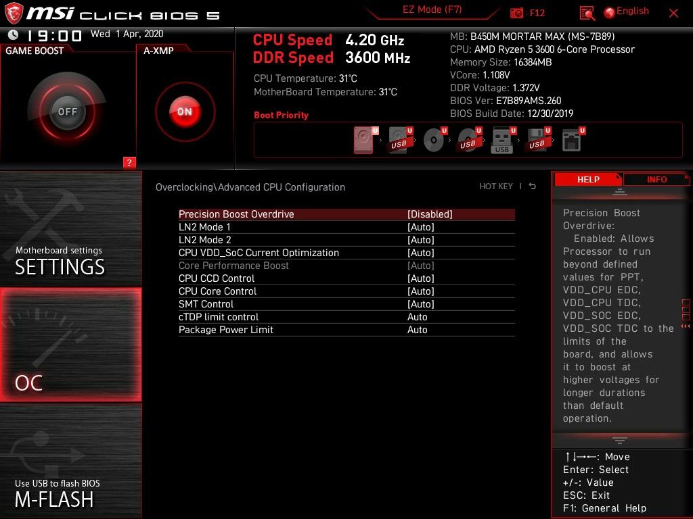
Task: Select the USB CD drive boot device icon
Action: [469, 140]
